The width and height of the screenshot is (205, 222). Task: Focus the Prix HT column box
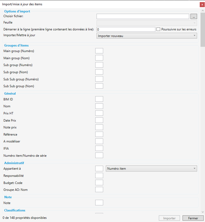[x=99, y=113]
